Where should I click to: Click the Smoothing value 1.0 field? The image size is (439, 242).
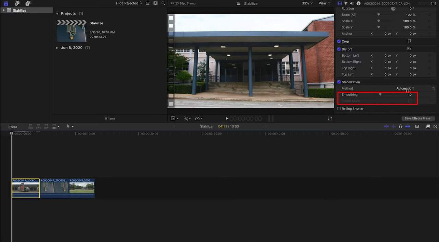[x=409, y=95]
